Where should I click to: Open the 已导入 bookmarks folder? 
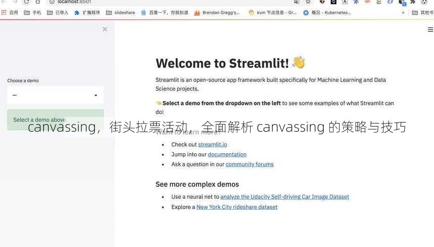tap(57, 13)
